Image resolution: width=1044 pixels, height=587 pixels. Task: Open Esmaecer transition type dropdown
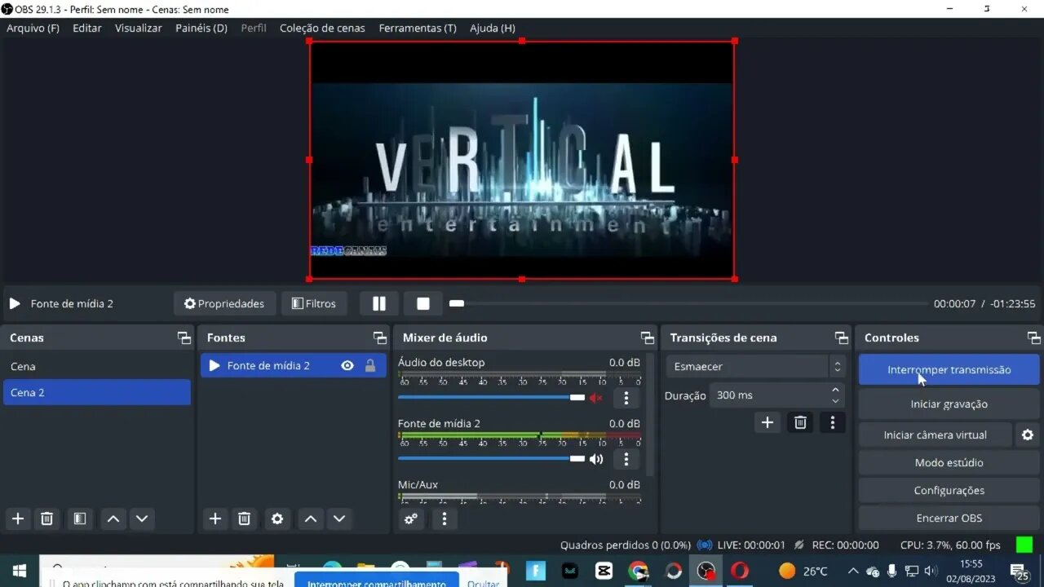click(754, 367)
